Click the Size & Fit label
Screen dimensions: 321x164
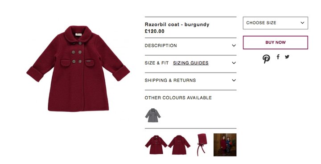tap(156, 63)
